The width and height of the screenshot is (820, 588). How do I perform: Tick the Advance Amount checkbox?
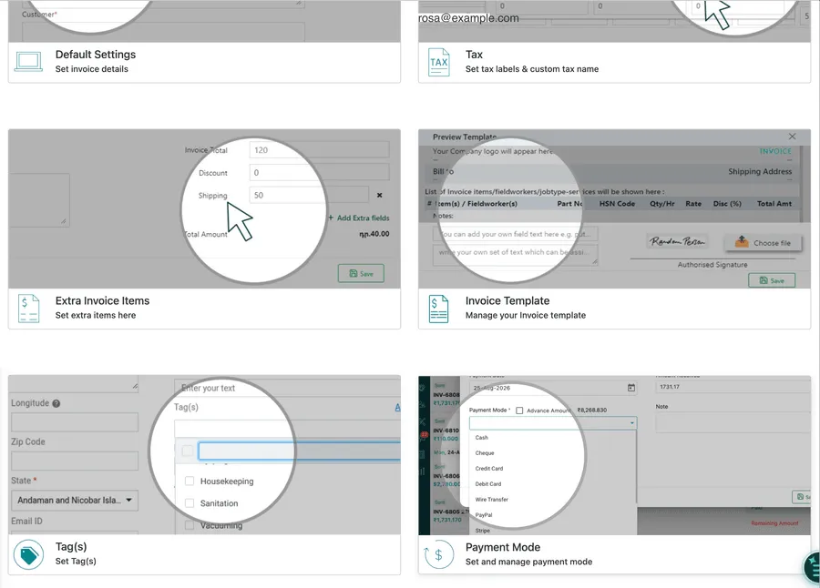[519, 411]
